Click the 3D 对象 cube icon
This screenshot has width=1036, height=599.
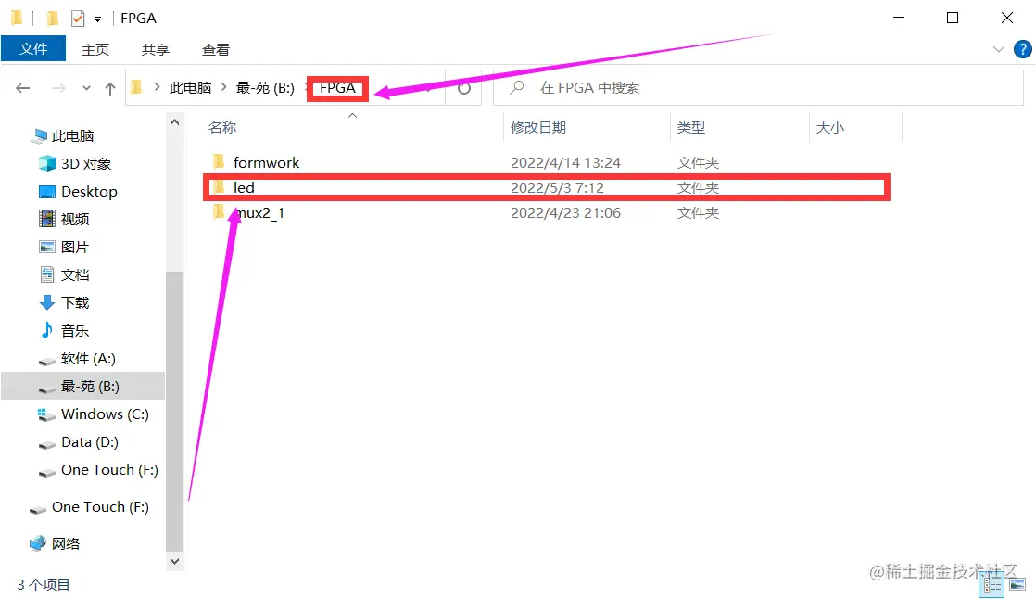47,163
